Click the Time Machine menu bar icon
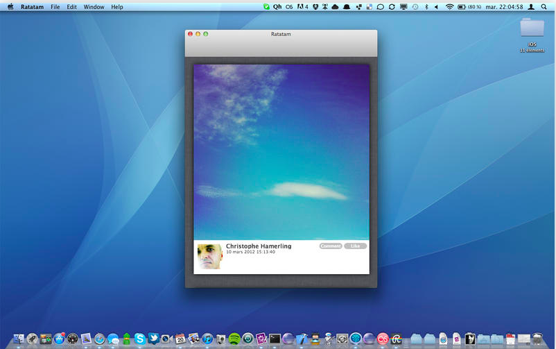 pos(415,7)
